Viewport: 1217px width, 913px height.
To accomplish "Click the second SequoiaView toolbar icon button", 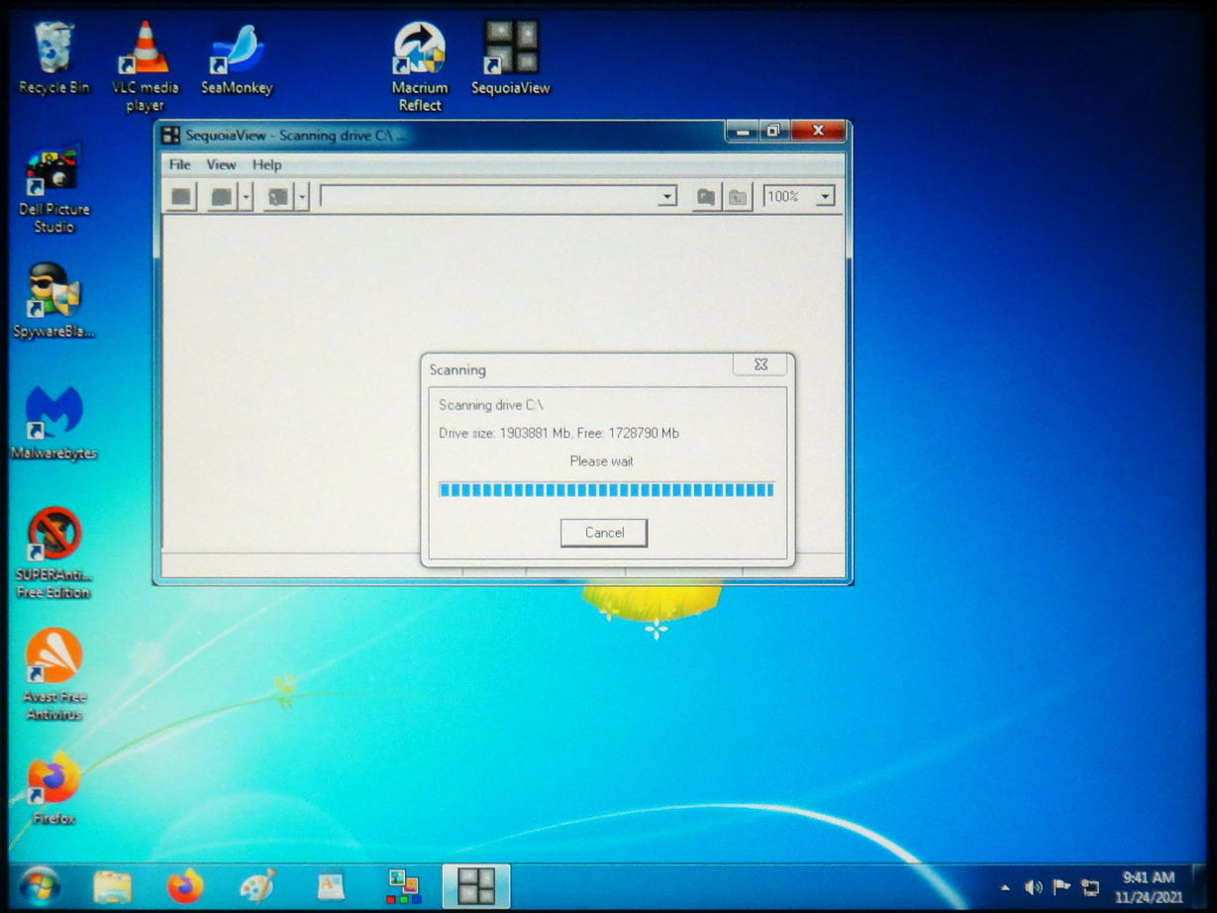I will [x=222, y=197].
